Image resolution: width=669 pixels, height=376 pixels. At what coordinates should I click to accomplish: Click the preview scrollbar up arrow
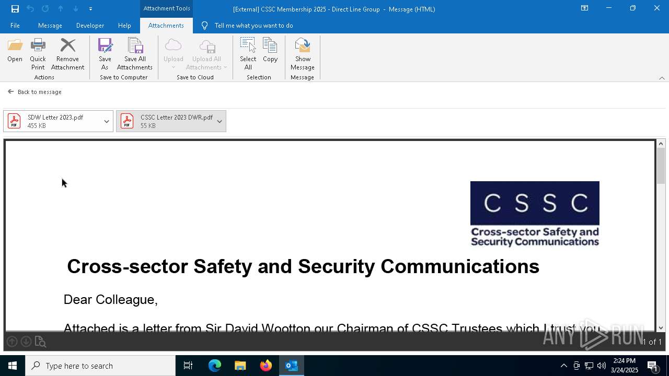coord(661,144)
